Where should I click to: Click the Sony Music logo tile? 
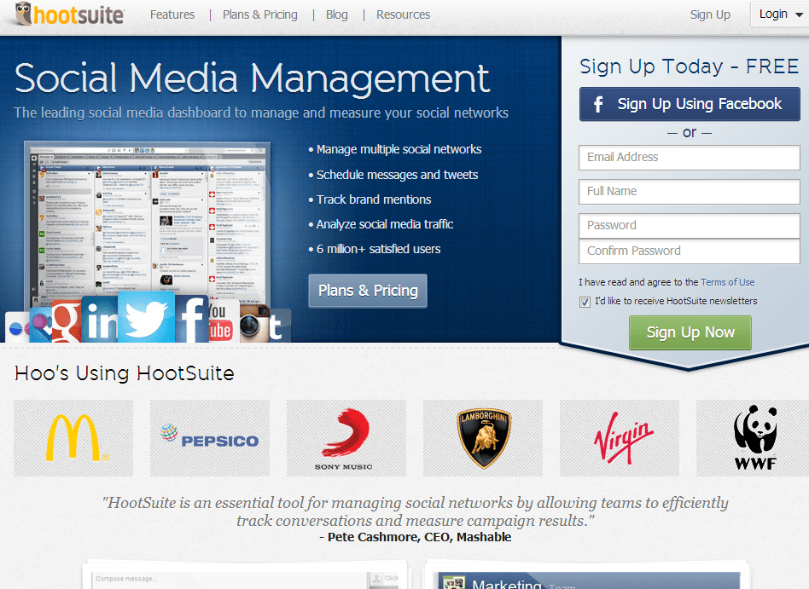pyautogui.click(x=346, y=438)
